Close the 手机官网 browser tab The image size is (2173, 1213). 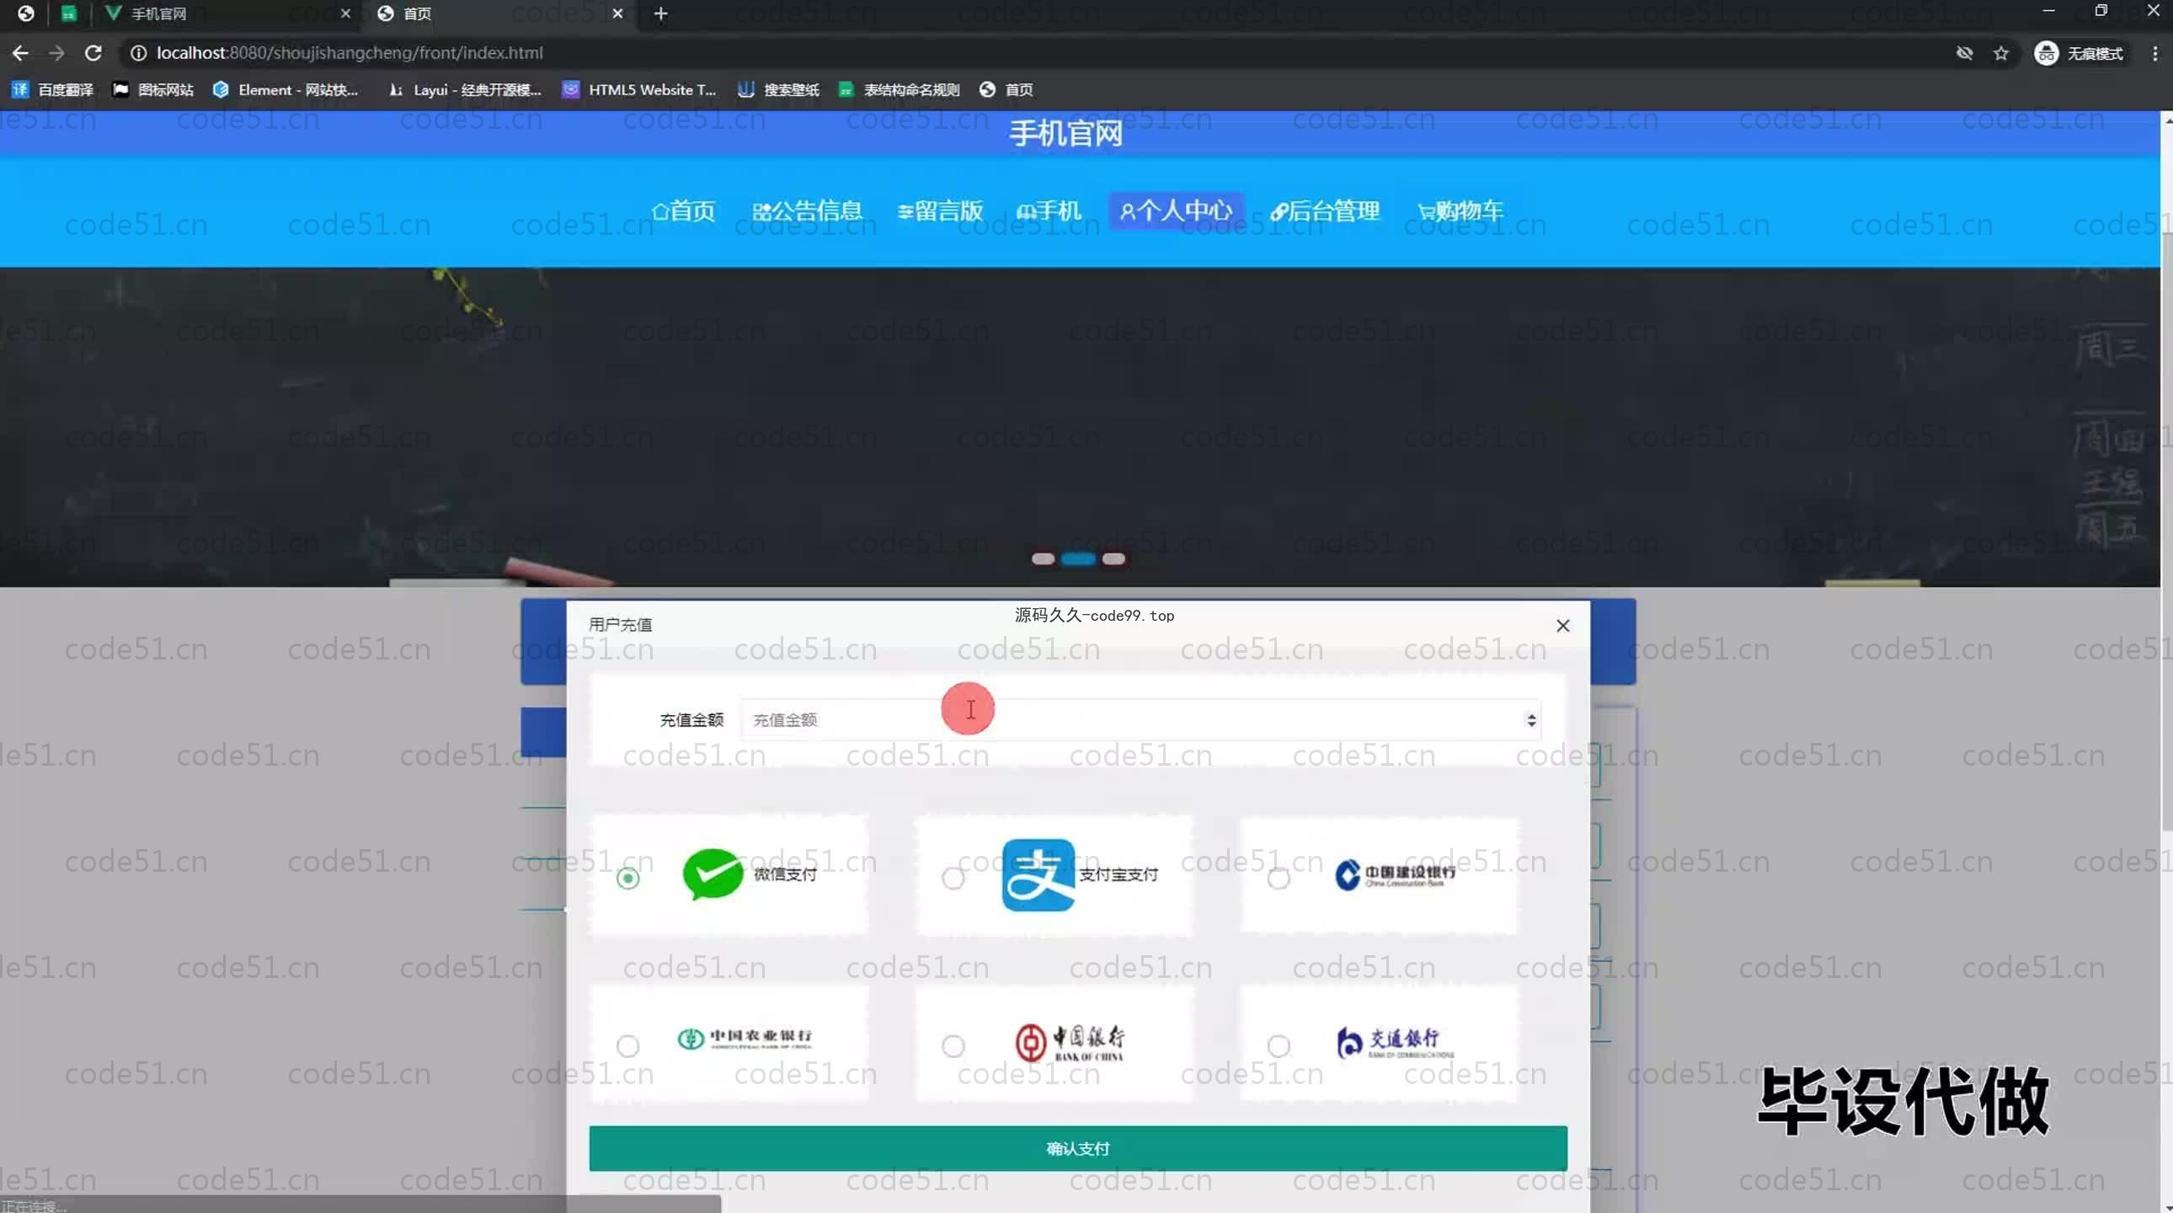point(345,13)
